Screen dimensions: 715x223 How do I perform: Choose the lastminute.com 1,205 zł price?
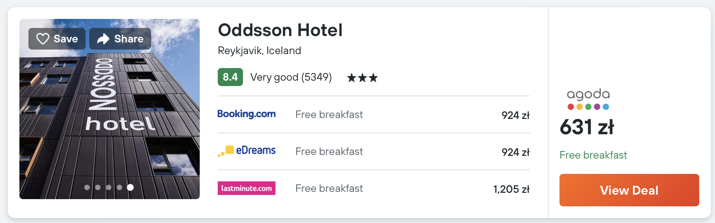[511, 189]
